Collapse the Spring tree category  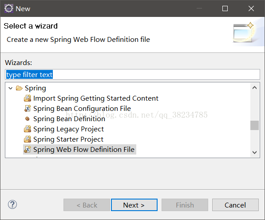[x=11, y=88]
